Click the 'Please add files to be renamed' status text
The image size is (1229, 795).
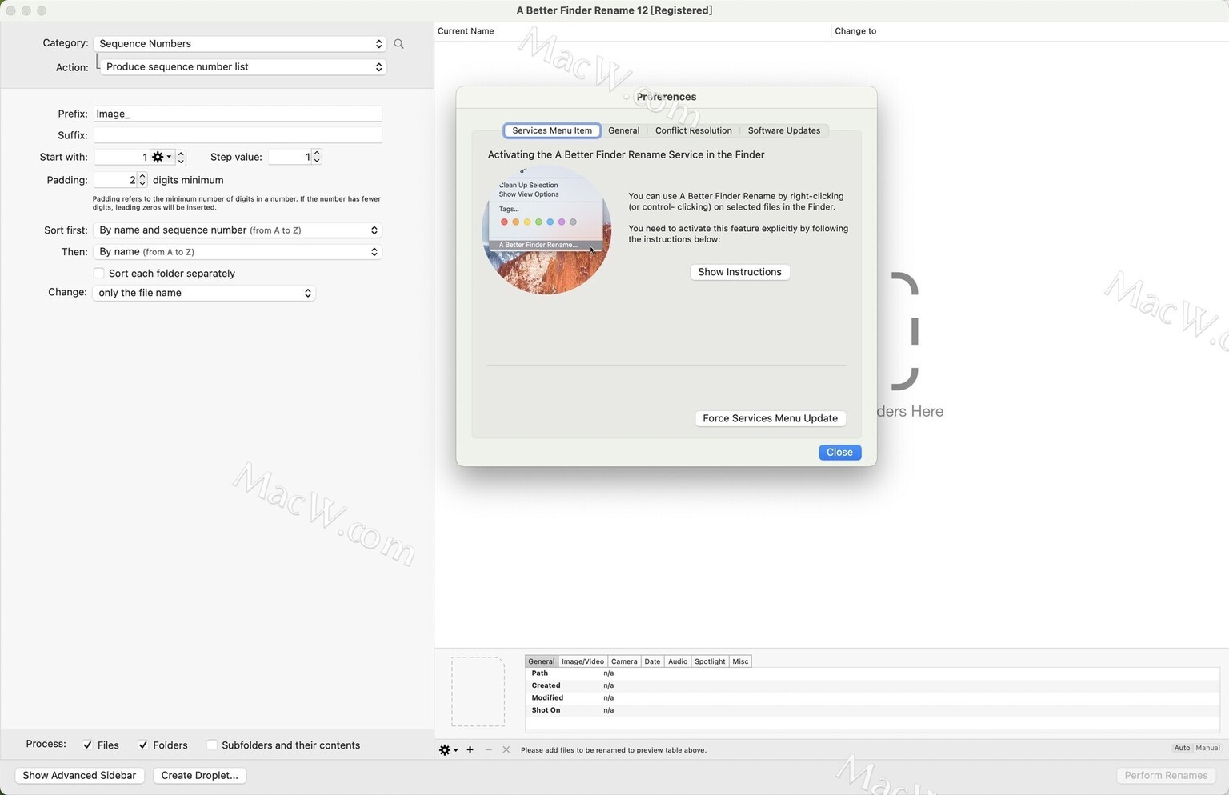(x=614, y=750)
